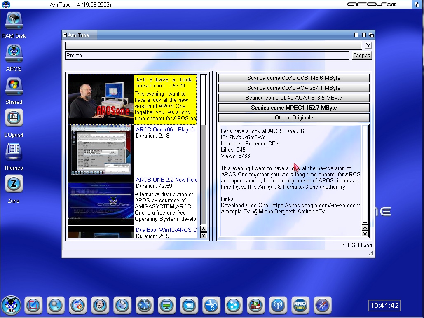Open the Themes desktop icon

[14, 152]
